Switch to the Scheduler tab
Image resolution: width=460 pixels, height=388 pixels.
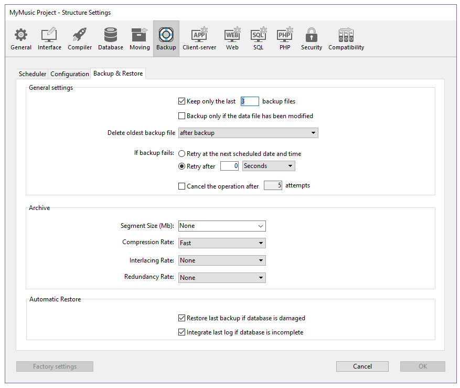[x=33, y=74]
